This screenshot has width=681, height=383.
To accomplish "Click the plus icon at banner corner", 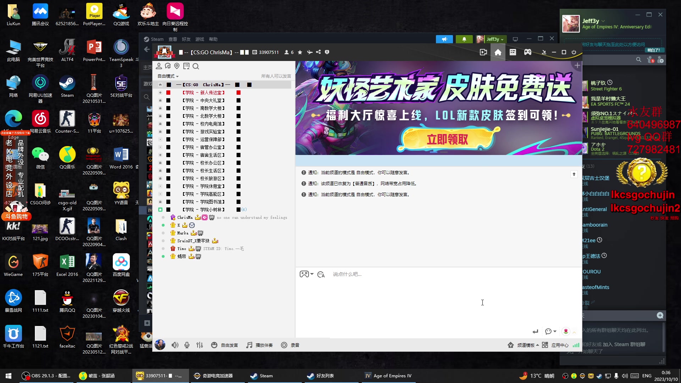I will 577,66.
